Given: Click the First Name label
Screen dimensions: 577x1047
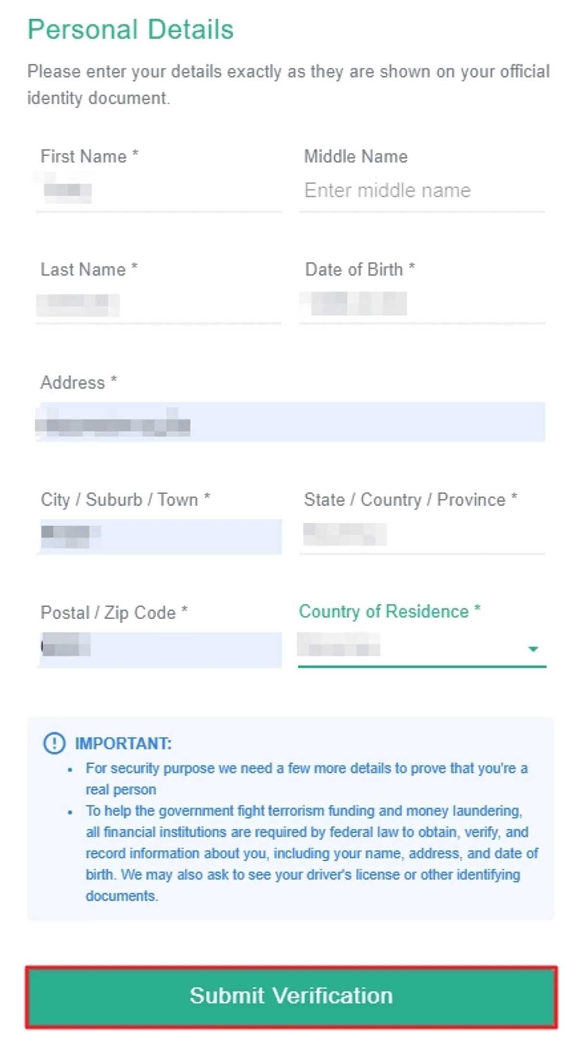Looking at the screenshot, I should (89, 156).
